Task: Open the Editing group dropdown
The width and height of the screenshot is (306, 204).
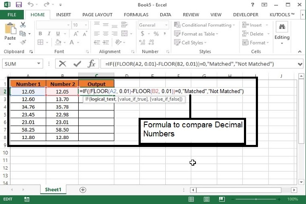Action: [282, 43]
